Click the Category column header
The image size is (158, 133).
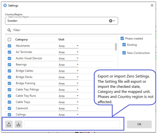(x=21, y=40)
